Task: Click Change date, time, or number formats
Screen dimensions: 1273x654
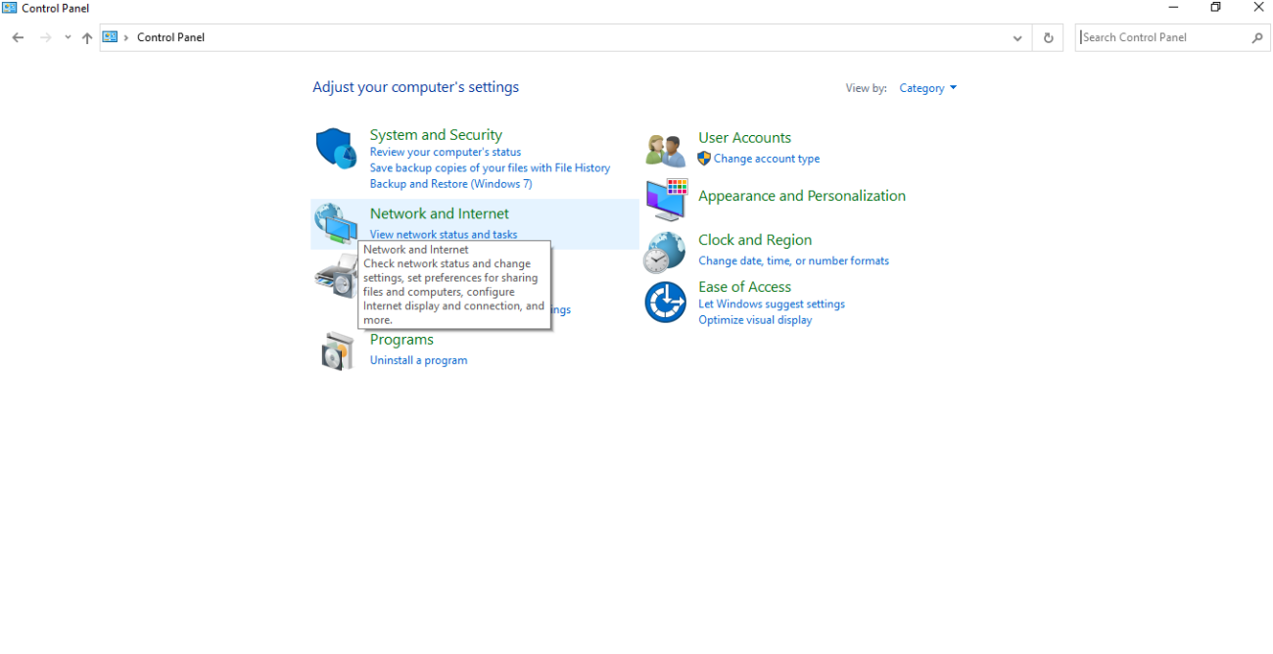Action: tap(793, 260)
